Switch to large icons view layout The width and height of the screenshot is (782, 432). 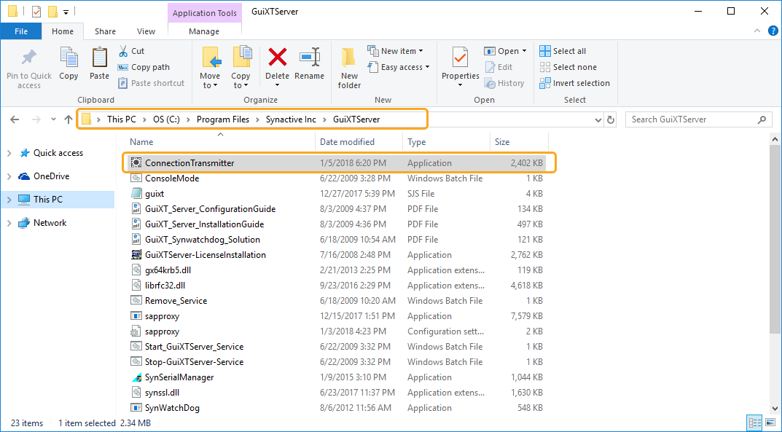pyautogui.click(x=769, y=423)
